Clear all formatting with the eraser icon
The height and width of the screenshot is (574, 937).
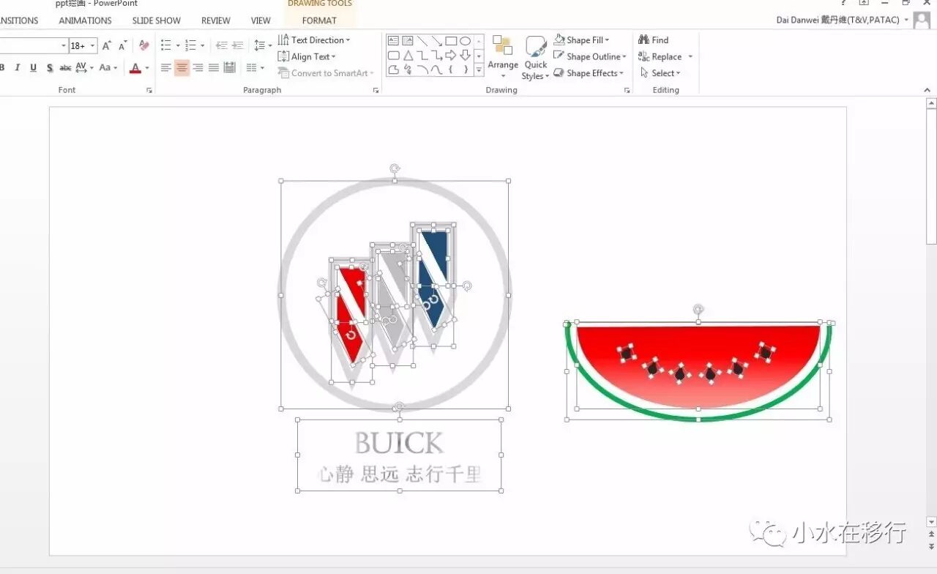point(143,45)
